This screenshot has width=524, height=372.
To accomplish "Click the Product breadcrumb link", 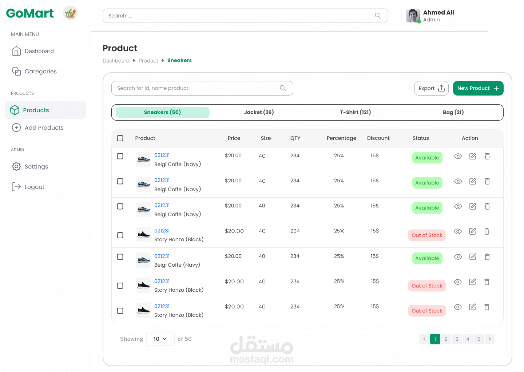I will [148, 61].
